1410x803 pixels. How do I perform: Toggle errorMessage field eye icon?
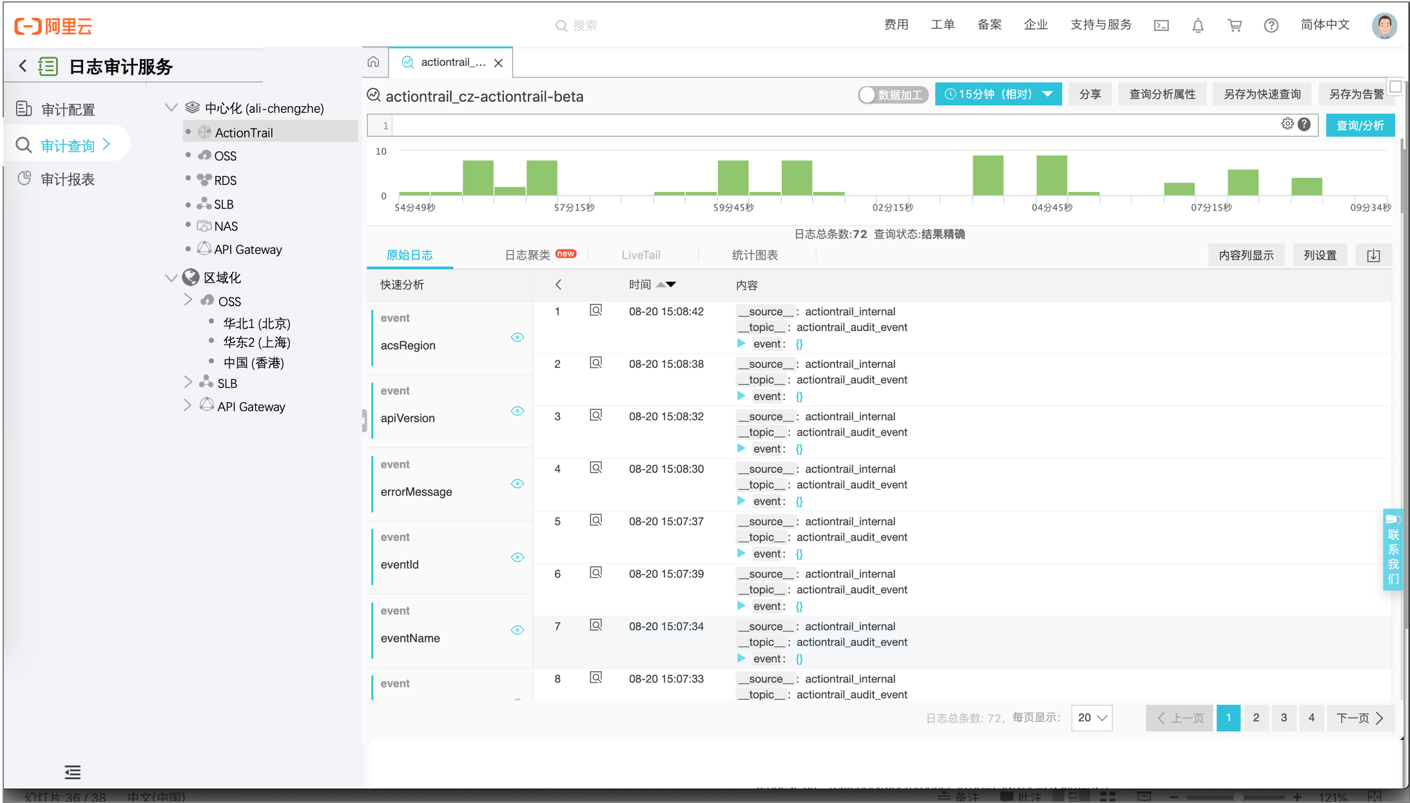(517, 483)
